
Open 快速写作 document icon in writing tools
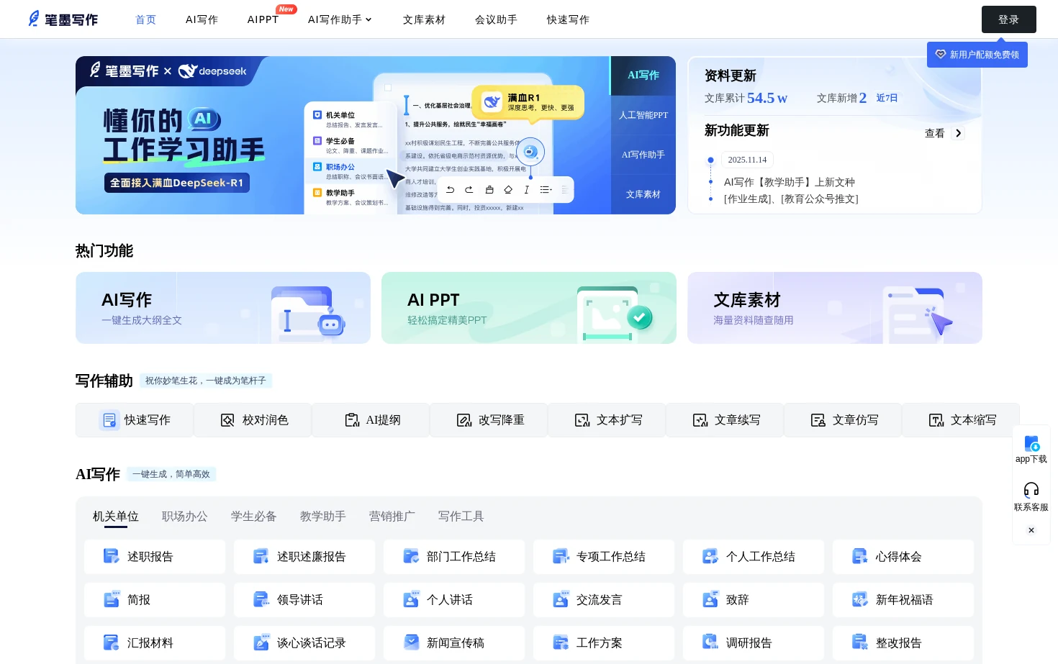109,420
